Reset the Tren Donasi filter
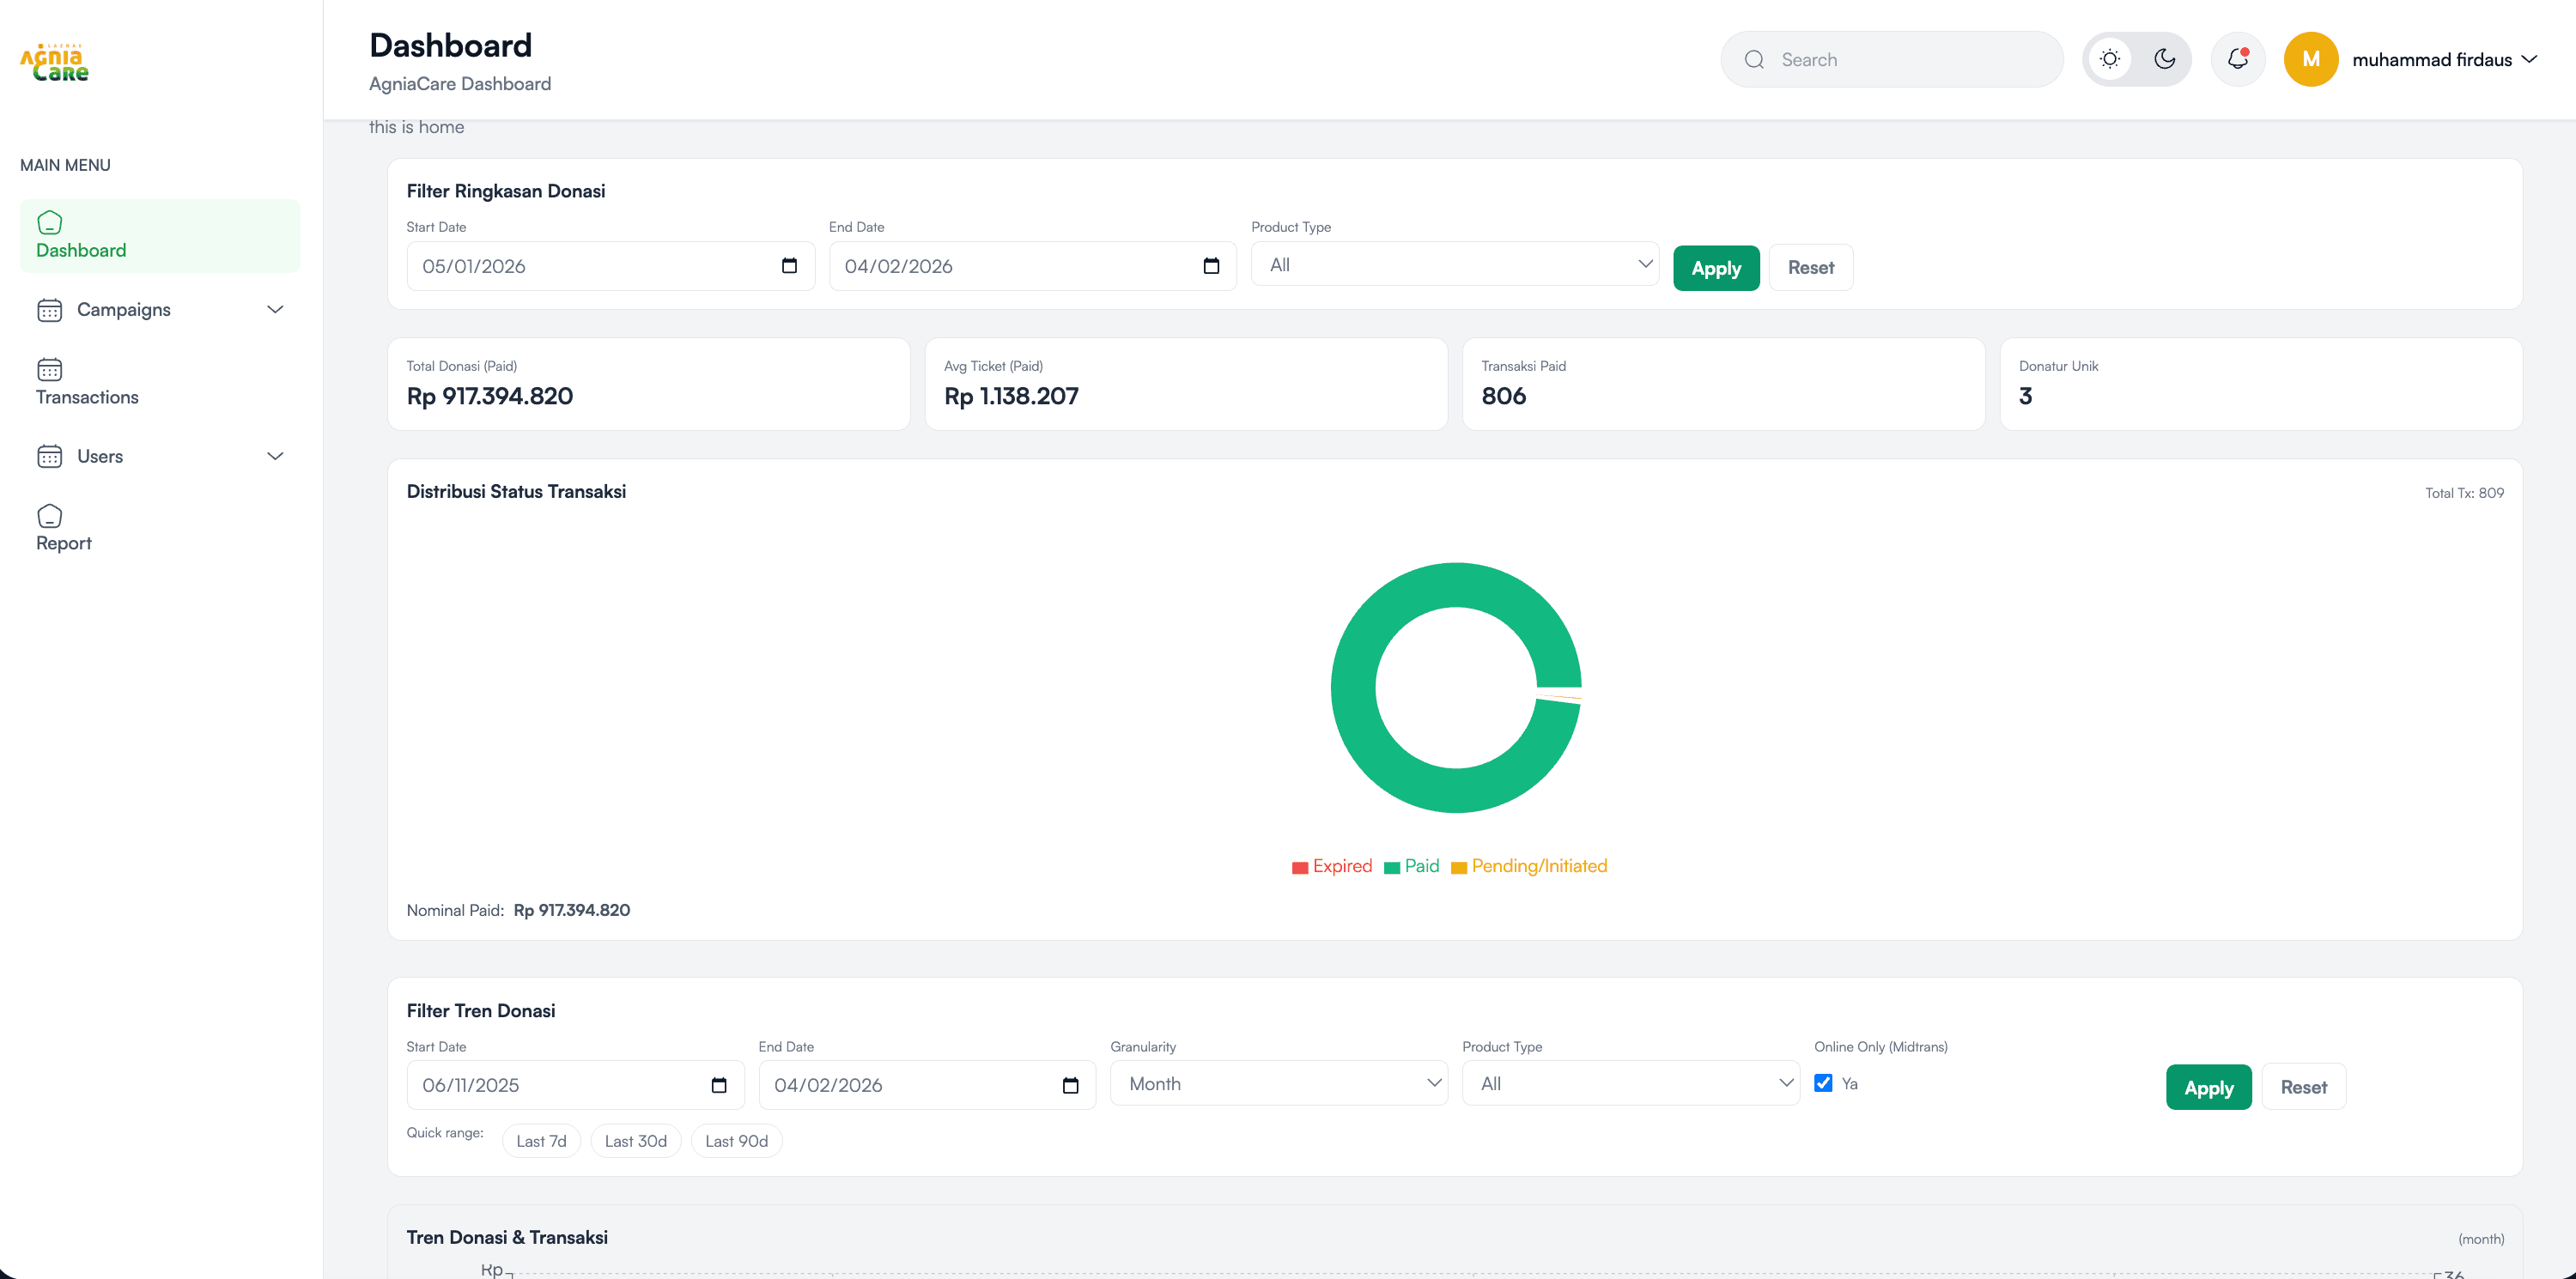Viewport: 2576px width, 1279px height. pyautogui.click(x=2303, y=1087)
